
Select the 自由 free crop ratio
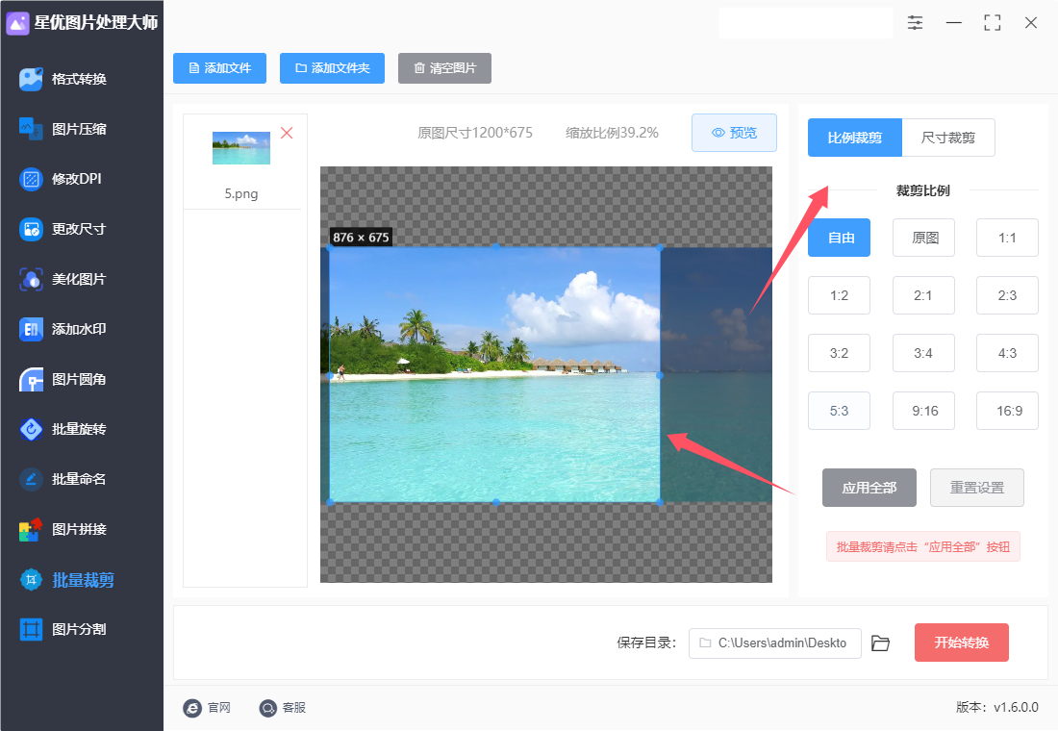click(840, 238)
